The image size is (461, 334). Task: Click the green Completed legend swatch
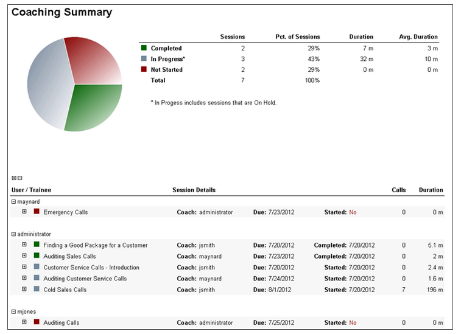click(x=144, y=48)
